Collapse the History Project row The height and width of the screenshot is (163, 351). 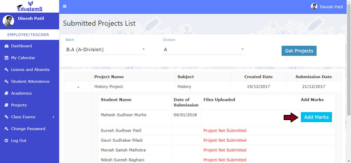(x=78, y=87)
